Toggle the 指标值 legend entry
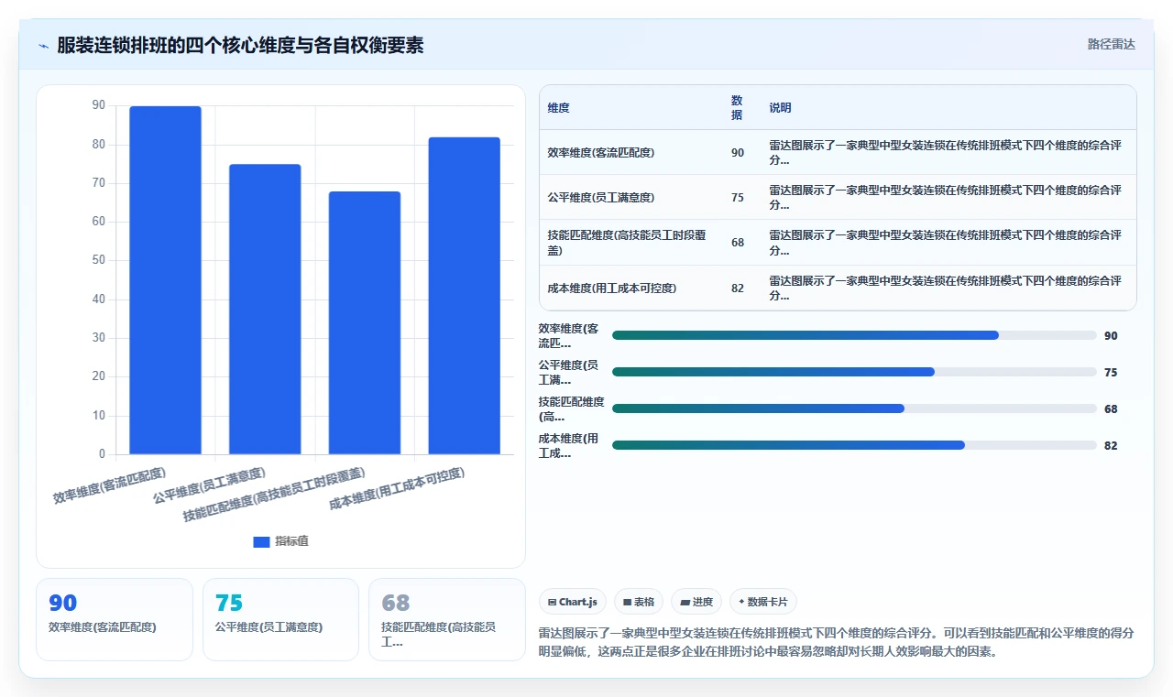The height and width of the screenshot is (697, 1173). (x=280, y=541)
